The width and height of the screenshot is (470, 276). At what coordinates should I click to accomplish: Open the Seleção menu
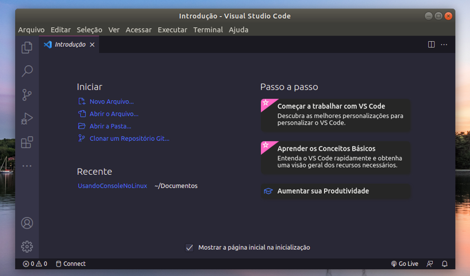tap(89, 30)
